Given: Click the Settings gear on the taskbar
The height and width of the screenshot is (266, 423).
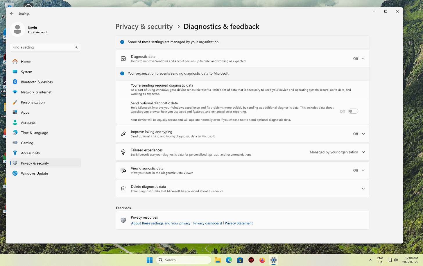Looking at the screenshot, I should (273, 260).
